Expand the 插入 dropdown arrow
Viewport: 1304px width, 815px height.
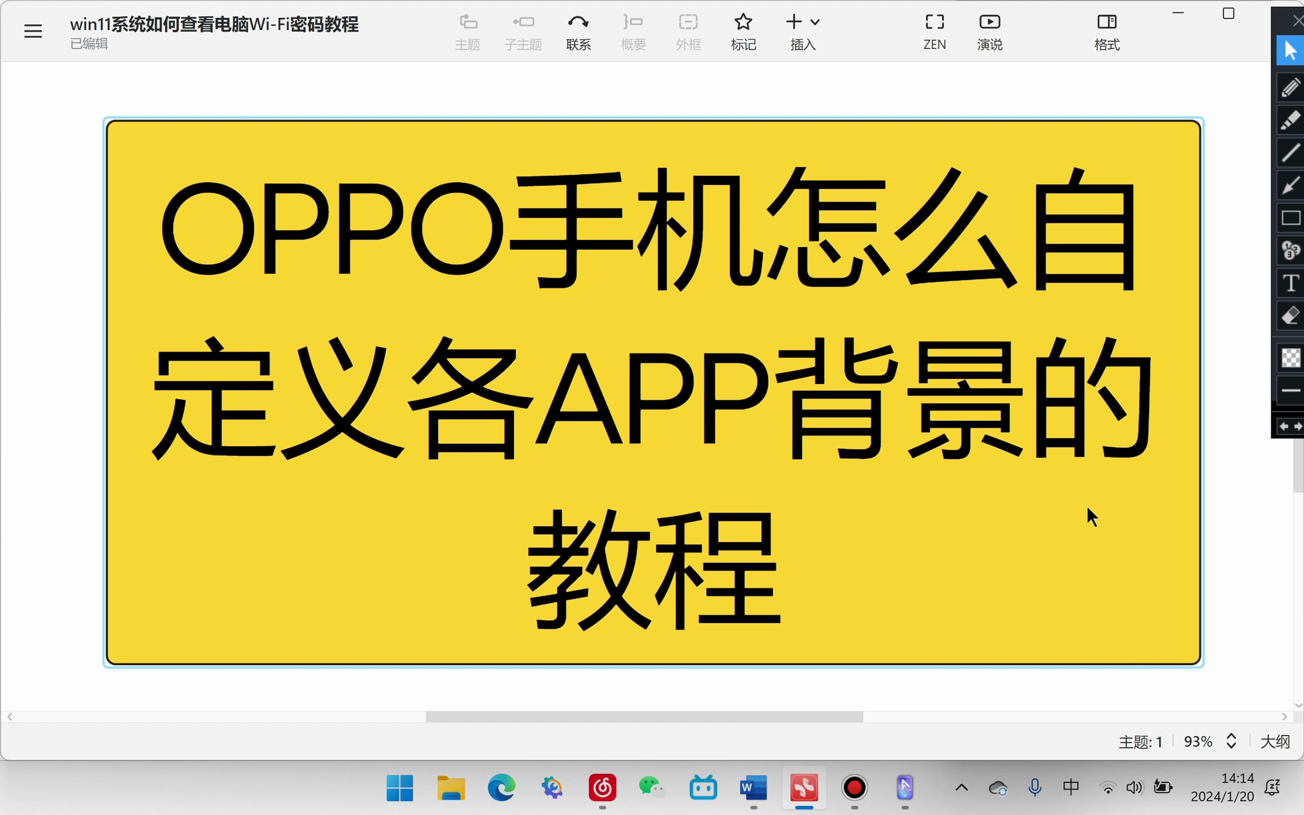point(815,22)
